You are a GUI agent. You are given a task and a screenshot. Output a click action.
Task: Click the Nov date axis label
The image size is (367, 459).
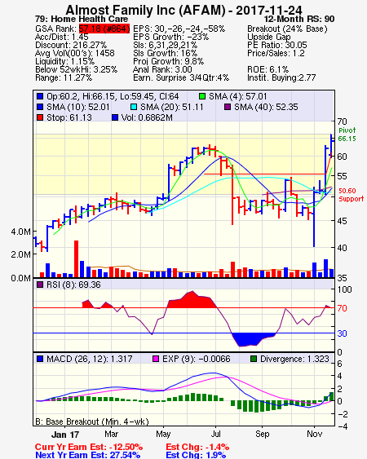click(x=315, y=434)
